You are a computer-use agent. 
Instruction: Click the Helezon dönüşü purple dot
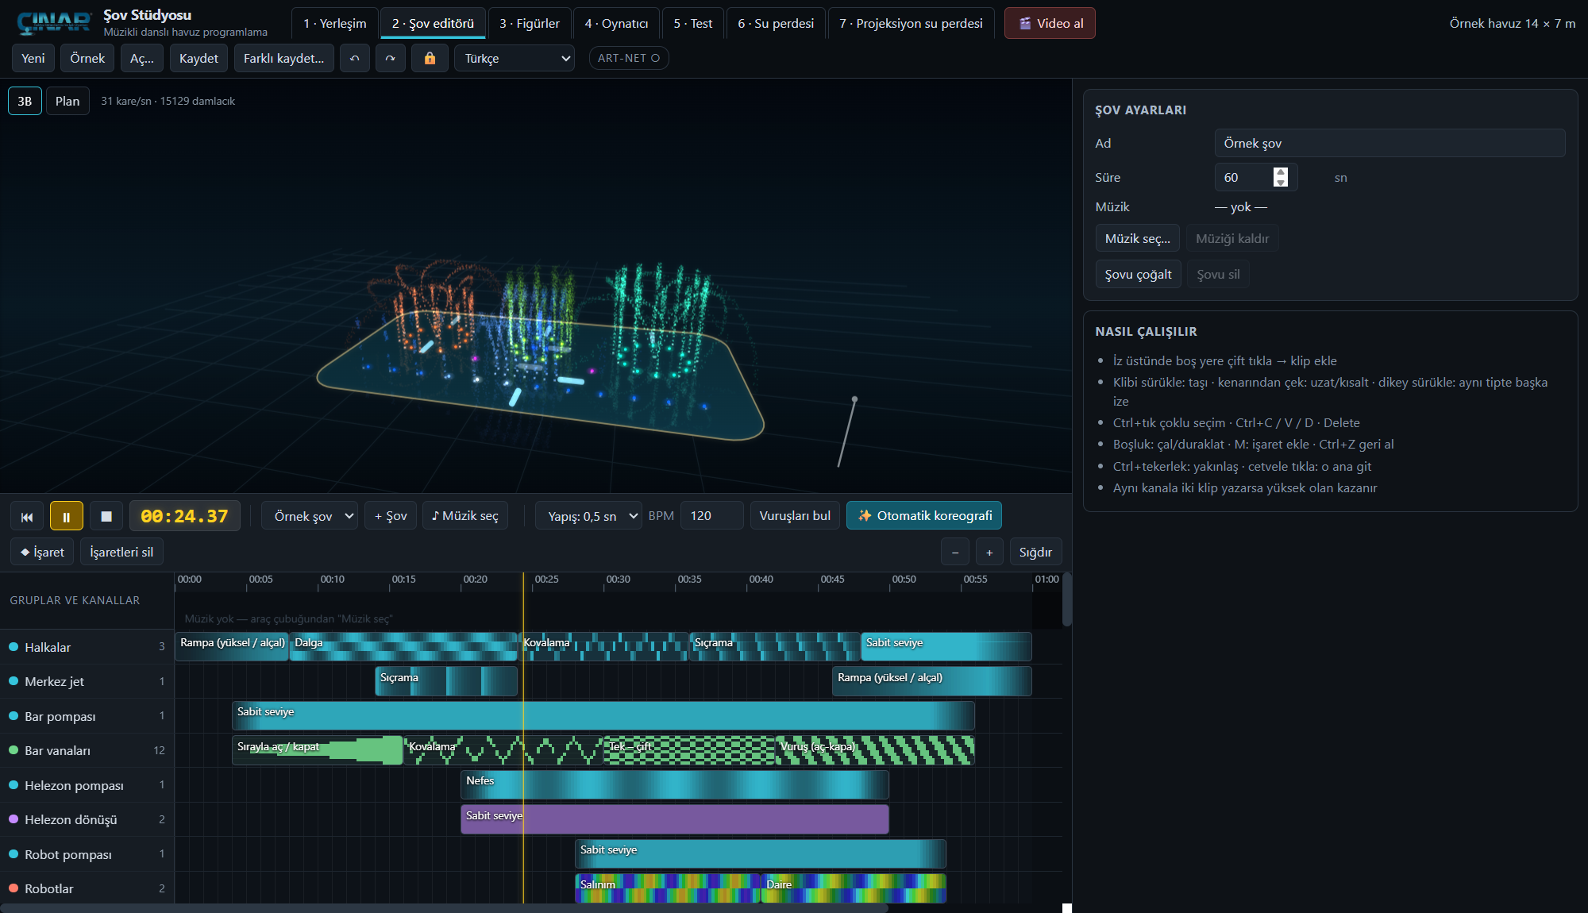click(13, 819)
